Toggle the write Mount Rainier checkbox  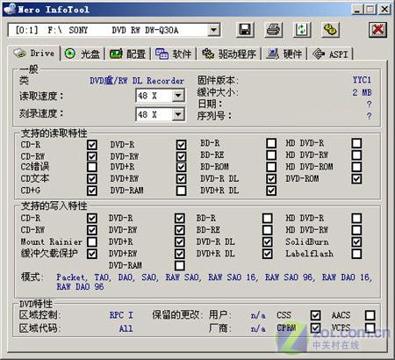92,241
